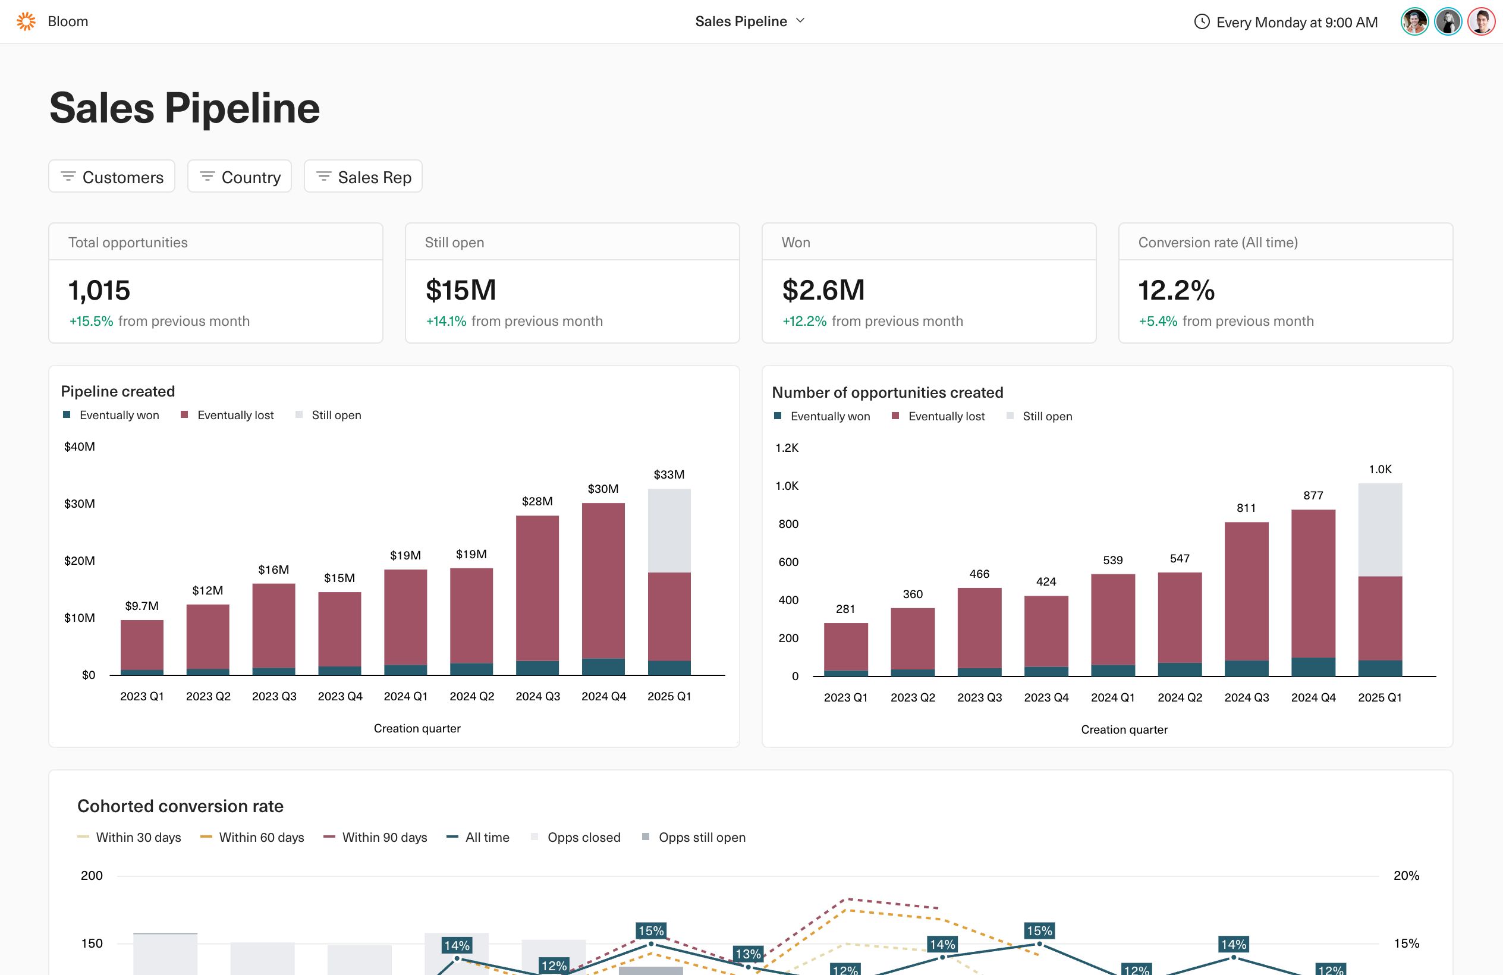Click the clock schedule icon
Screen dimensions: 1503x975
coord(1201,22)
